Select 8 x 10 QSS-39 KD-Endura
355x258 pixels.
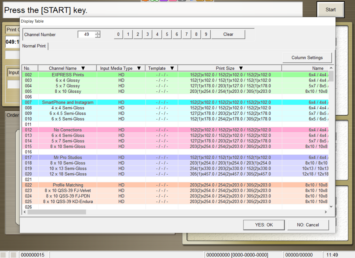point(175,201)
